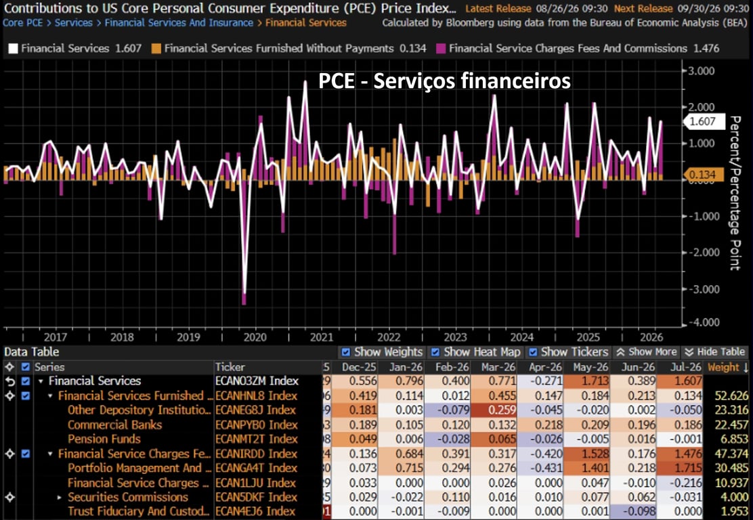This screenshot has width=753, height=520.
Task: Disable the Show Heat Map checkbox
Action: 435,352
